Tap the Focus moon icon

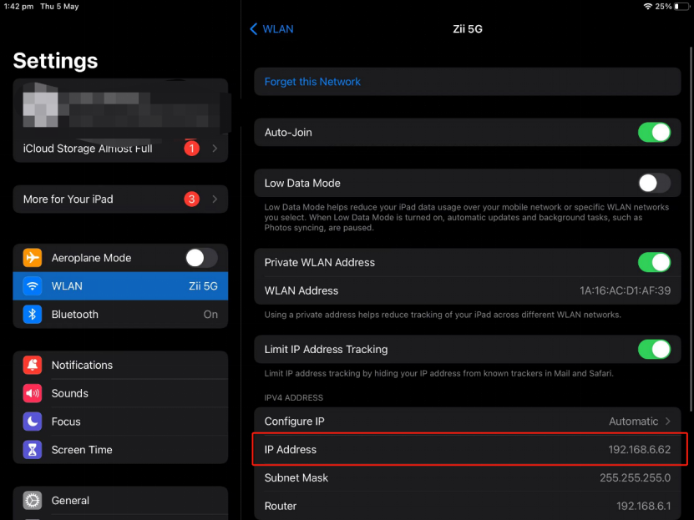pos(33,422)
